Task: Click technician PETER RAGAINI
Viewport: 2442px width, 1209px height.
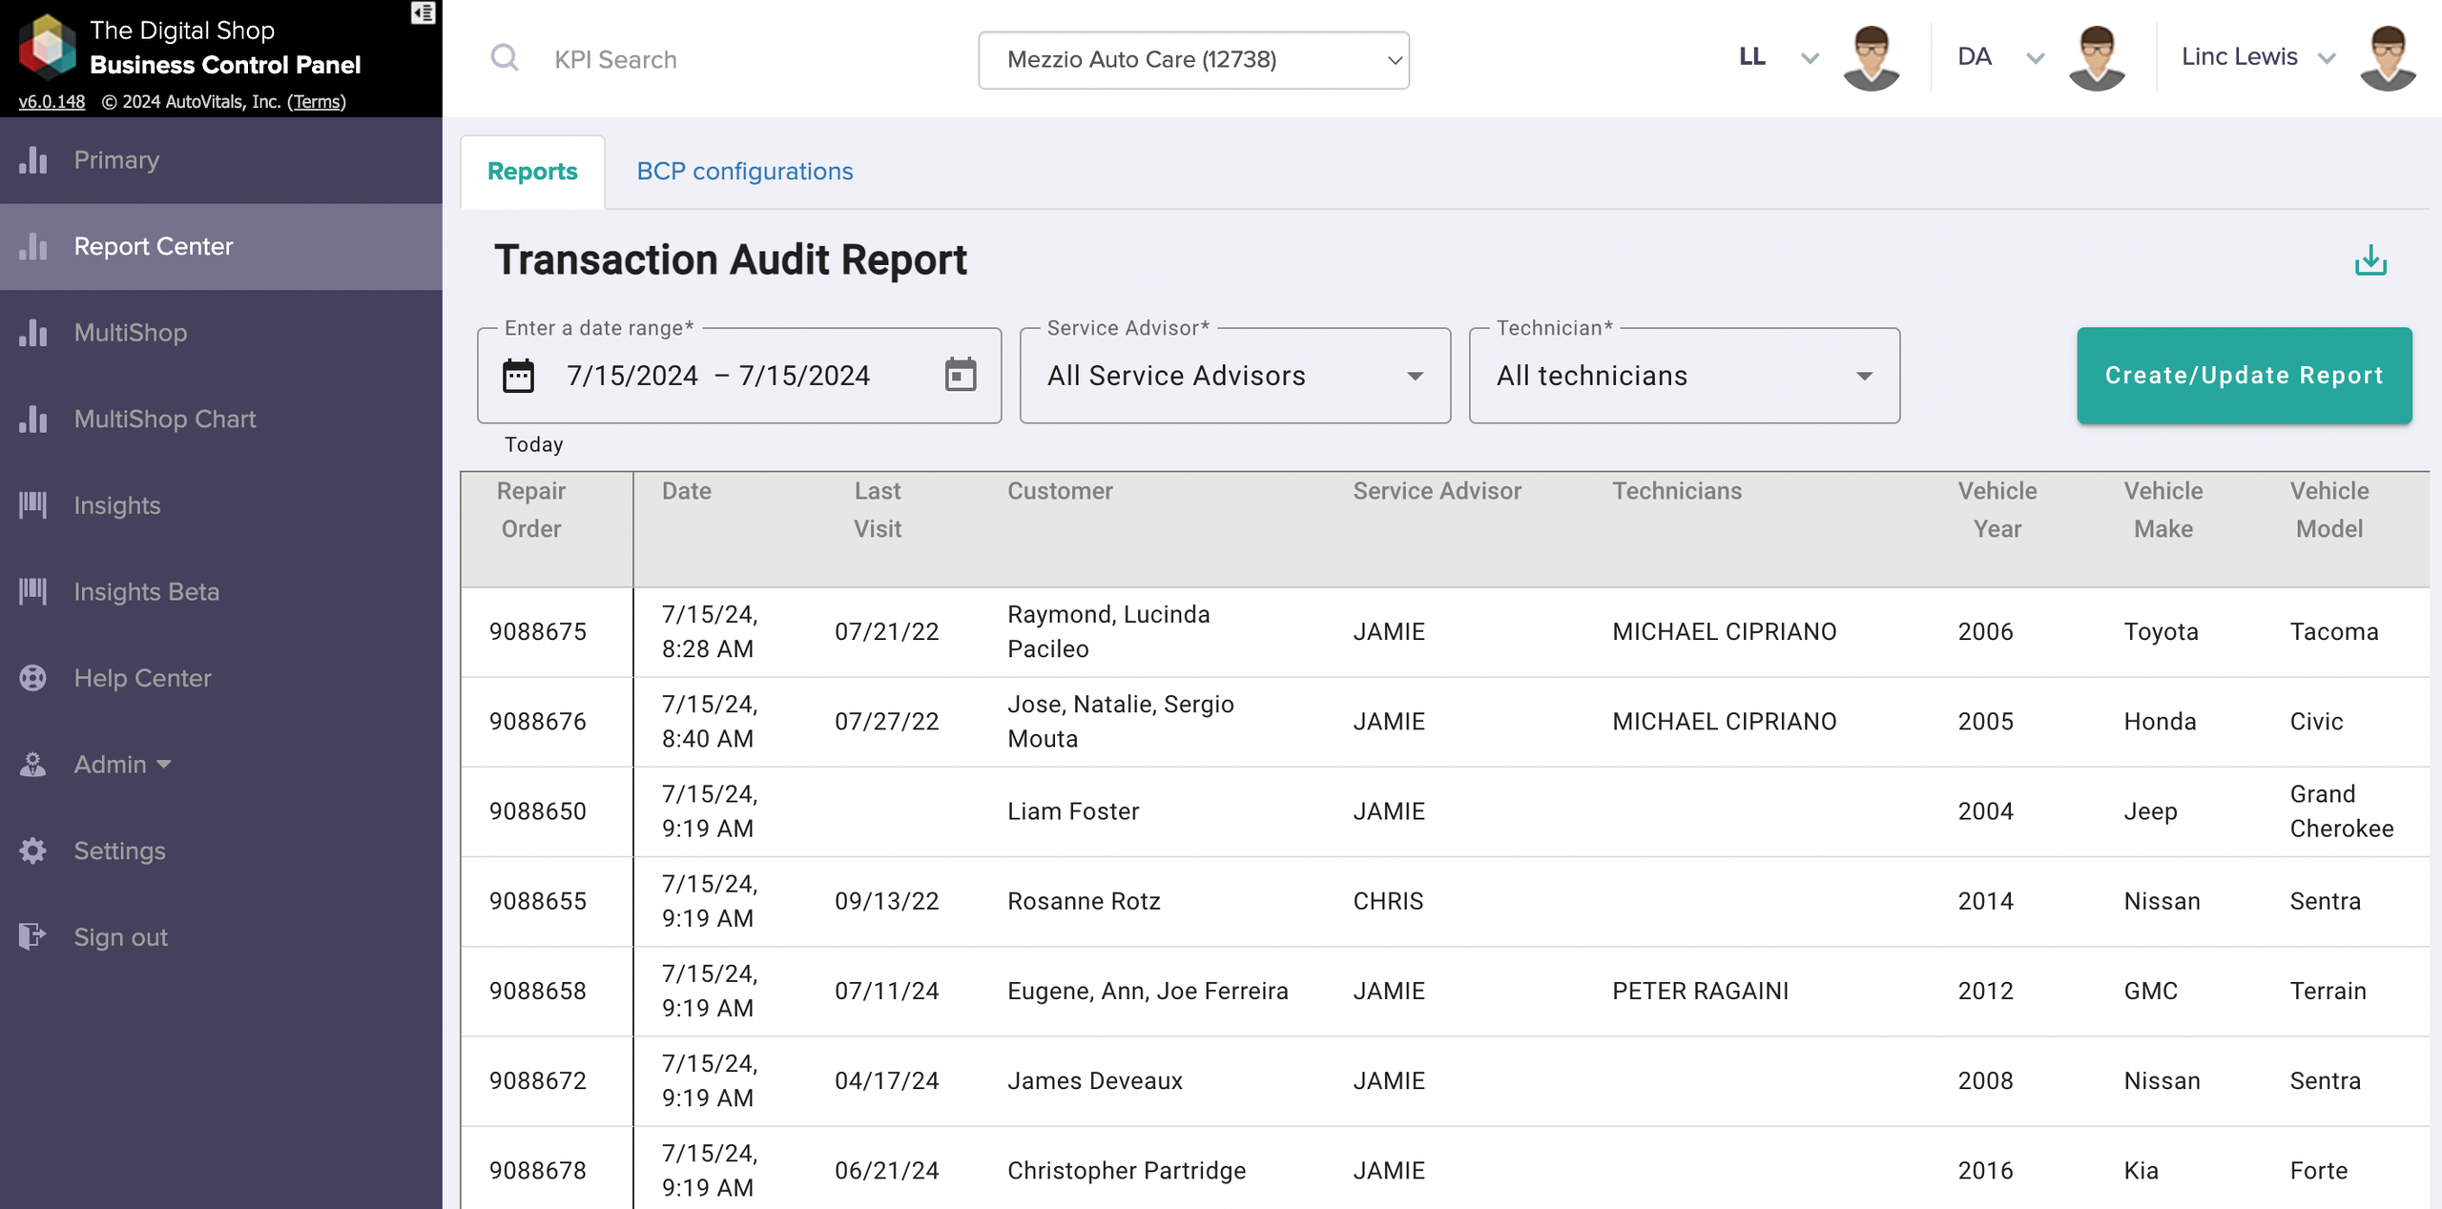Action: point(1701,991)
